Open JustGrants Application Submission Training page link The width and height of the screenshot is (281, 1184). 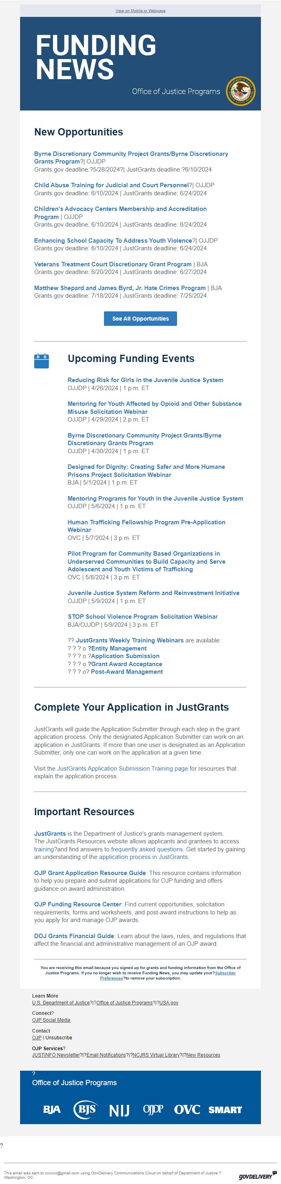(x=122, y=769)
